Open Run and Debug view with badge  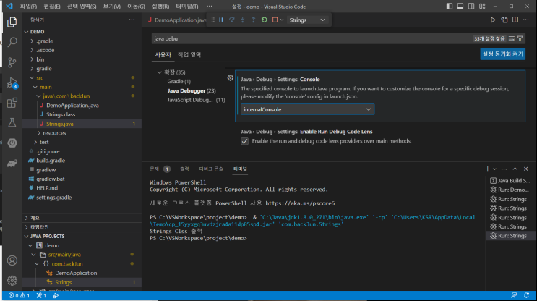(12, 83)
